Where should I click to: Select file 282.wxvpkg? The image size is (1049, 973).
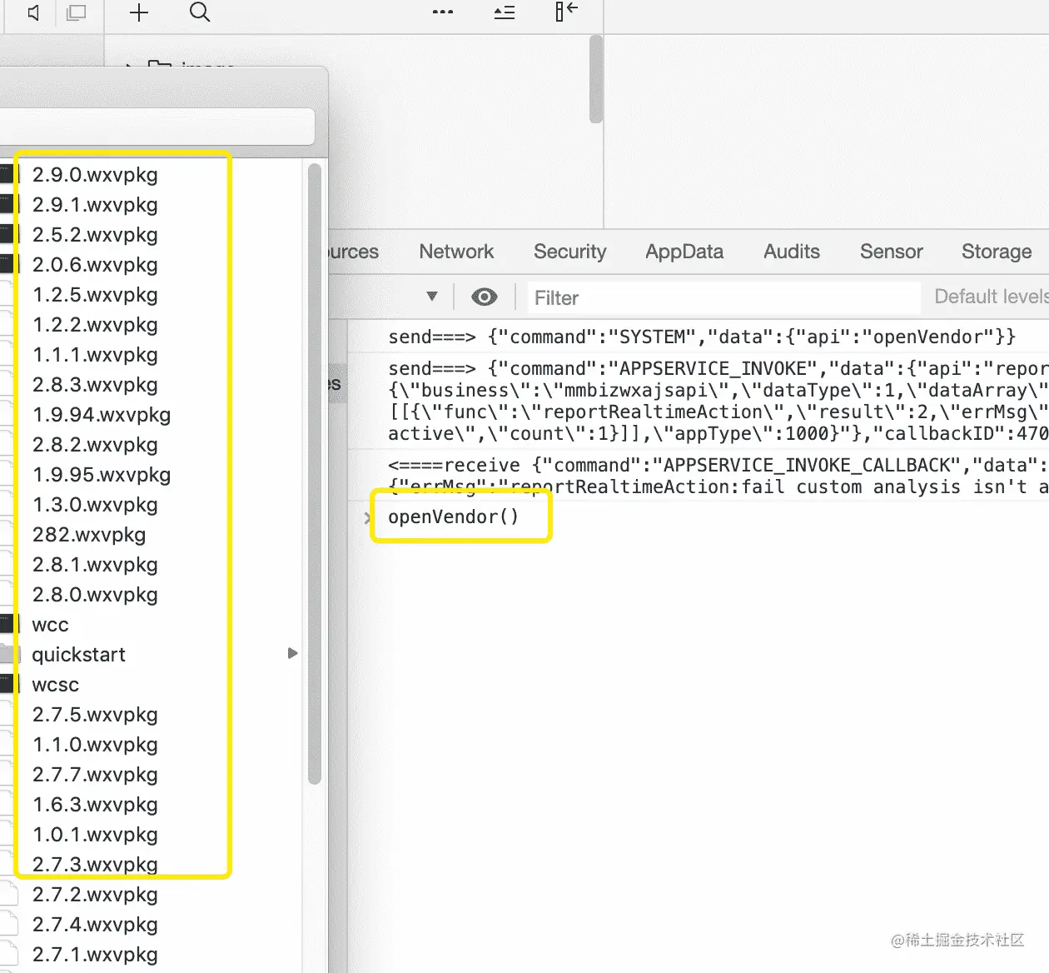(89, 535)
